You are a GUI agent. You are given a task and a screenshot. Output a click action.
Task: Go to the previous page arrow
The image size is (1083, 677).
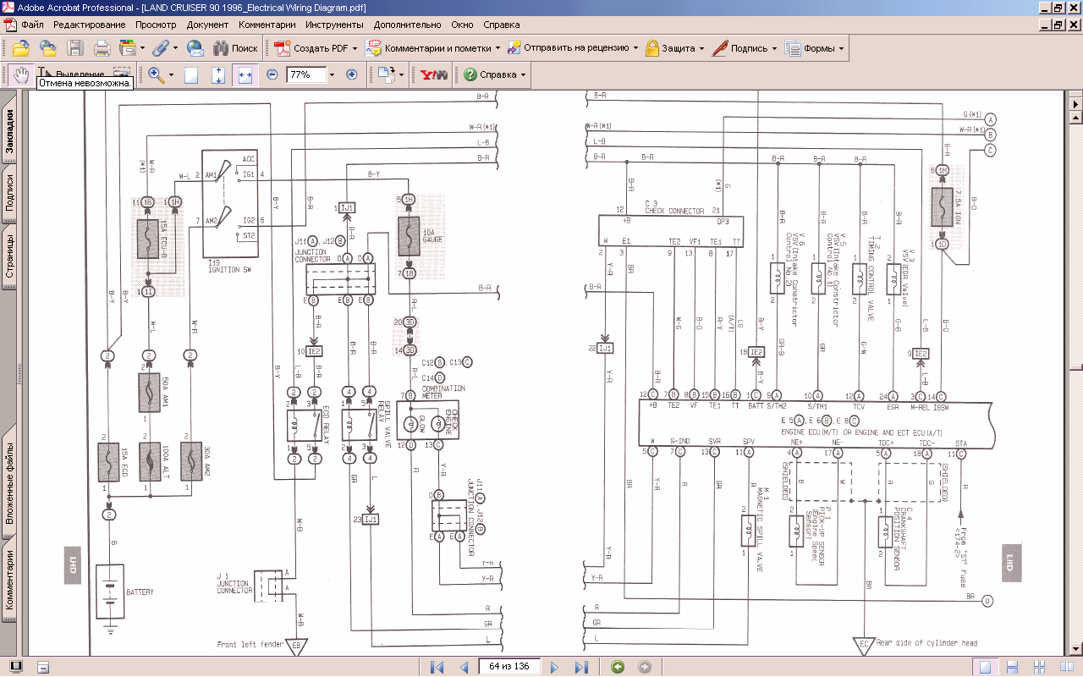(x=464, y=667)
